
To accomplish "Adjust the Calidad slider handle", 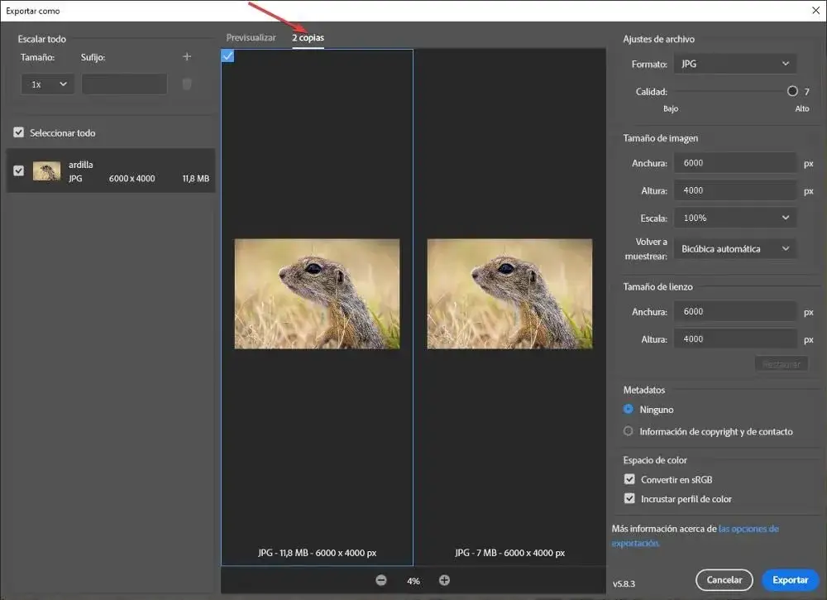I will [792, 91].
